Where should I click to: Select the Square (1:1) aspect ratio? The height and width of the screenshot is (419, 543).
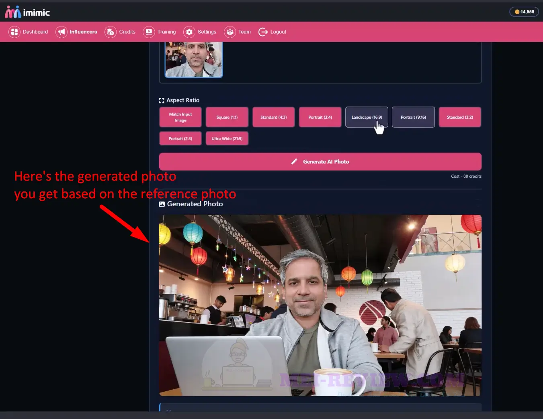[x=227, y=117]
